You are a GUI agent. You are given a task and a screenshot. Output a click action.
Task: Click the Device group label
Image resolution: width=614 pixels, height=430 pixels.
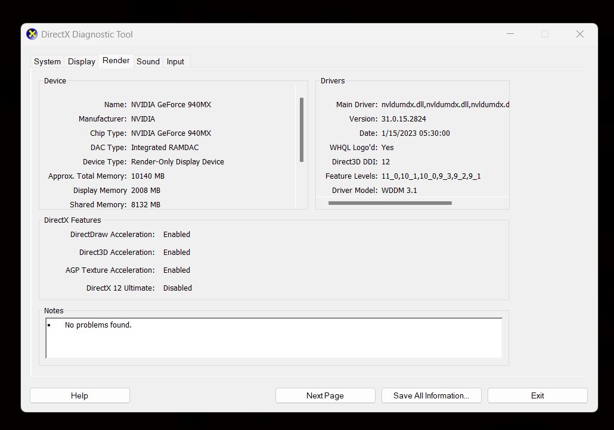click(x=55, y=80)
